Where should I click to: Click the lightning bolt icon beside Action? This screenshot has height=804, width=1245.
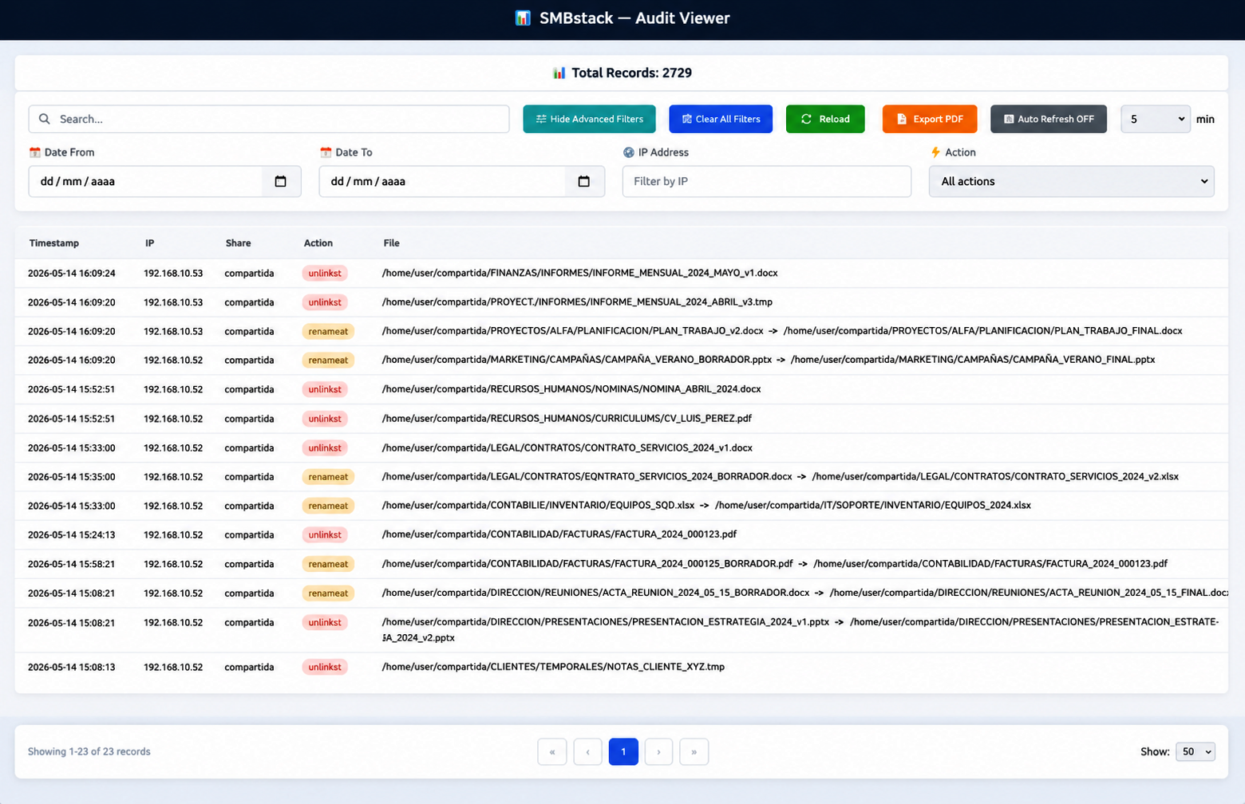935,152
